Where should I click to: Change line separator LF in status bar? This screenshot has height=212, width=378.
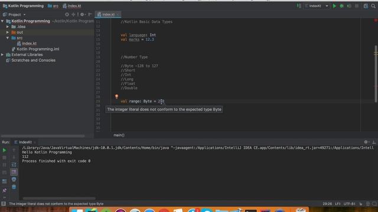337,204
